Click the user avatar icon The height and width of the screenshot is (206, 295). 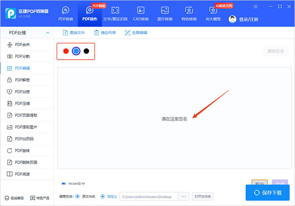[232, 19]
